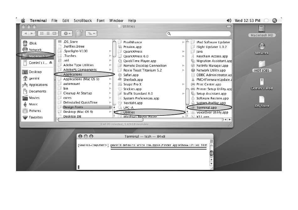This screenshot has height=210, width=298.
Task: Expand the Adobe Type Utilities folder arrow
Action: click(110, 65)
